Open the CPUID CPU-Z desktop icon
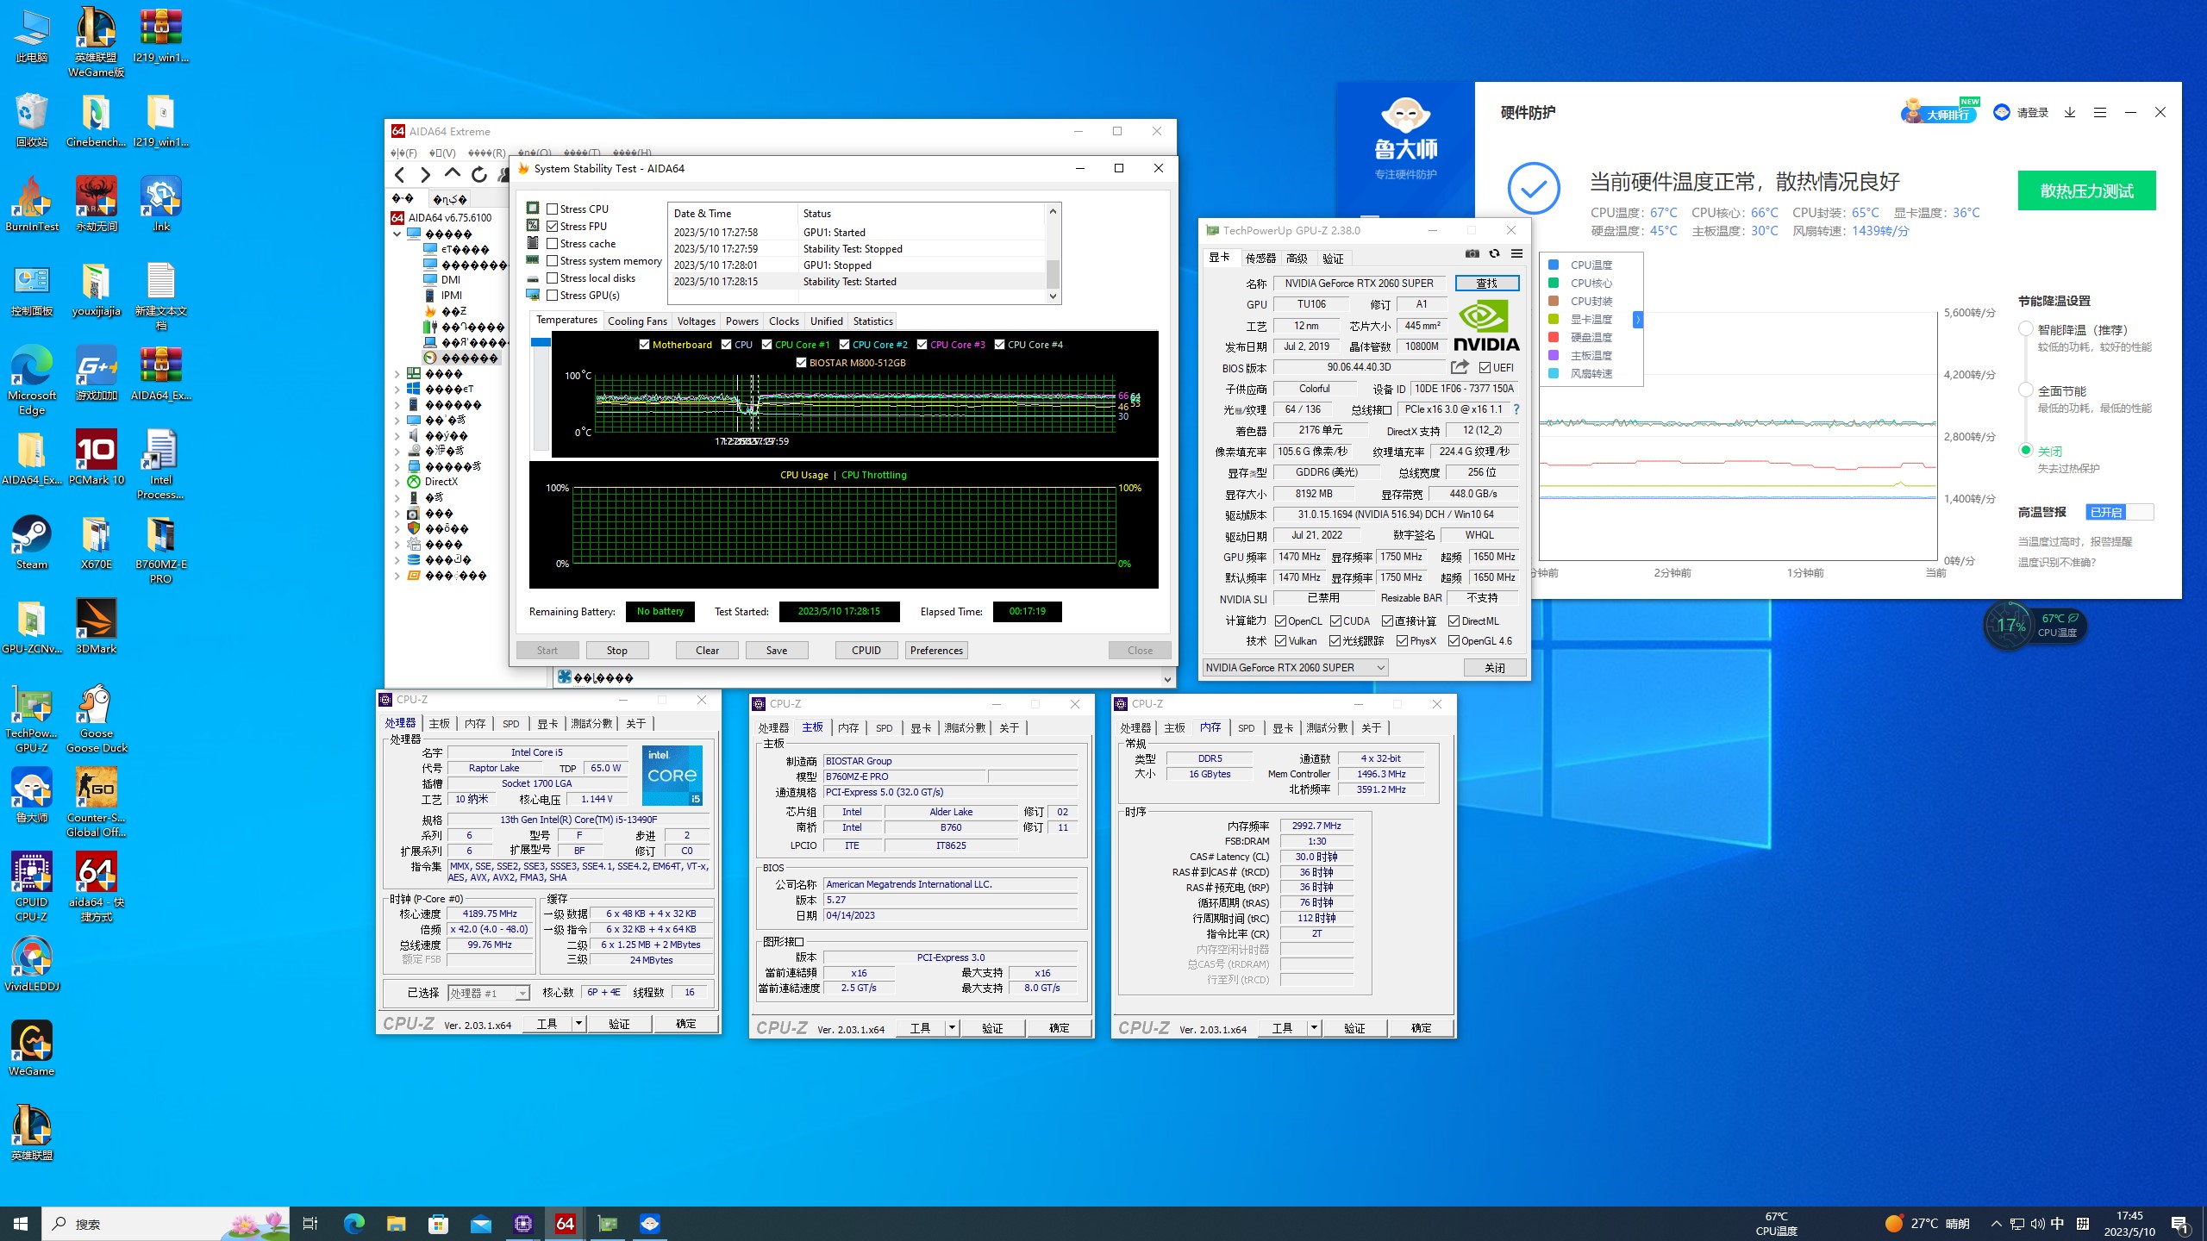2207x1241 pixels. [32, 887]
